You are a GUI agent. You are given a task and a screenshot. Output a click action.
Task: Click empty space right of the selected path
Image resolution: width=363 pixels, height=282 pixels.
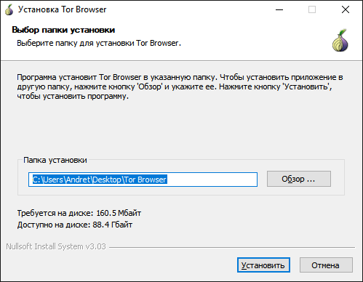coord(212,180)
